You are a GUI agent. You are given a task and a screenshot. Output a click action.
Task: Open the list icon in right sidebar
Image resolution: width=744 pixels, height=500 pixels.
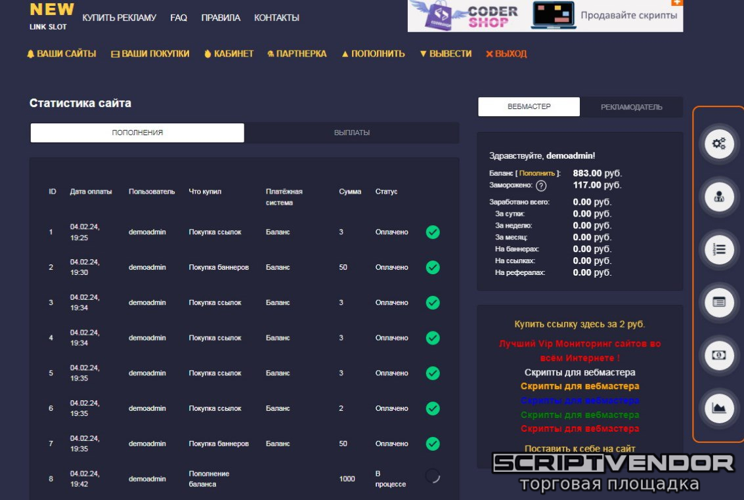click(718, 249)
